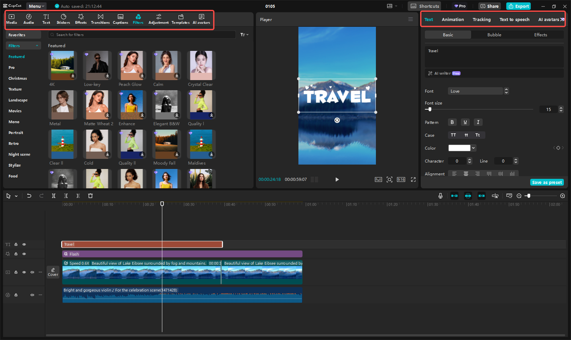
Task: Toggle visibility of the text track
Action: [x=24, y=244]
